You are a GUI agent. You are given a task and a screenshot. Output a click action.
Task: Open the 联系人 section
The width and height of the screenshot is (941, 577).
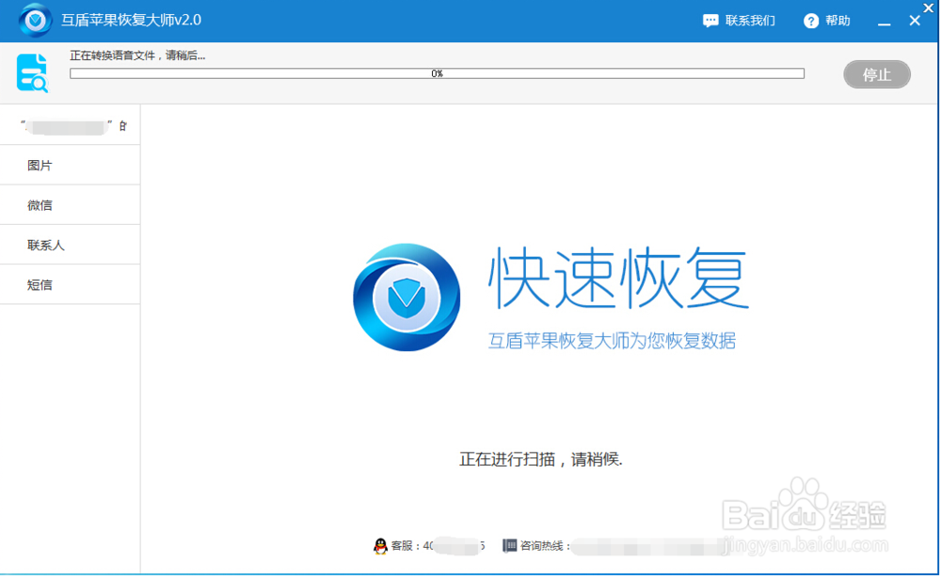coord(43,244)
